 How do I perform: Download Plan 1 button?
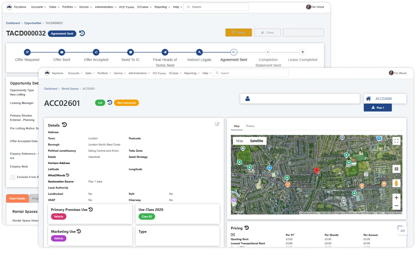pyautogui.click(x=378, y=107)
